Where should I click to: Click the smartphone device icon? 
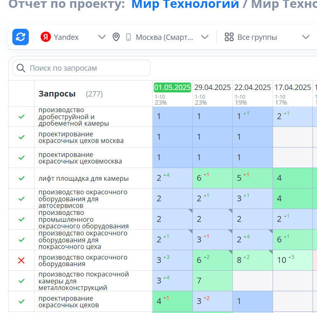tap(128, 37)
